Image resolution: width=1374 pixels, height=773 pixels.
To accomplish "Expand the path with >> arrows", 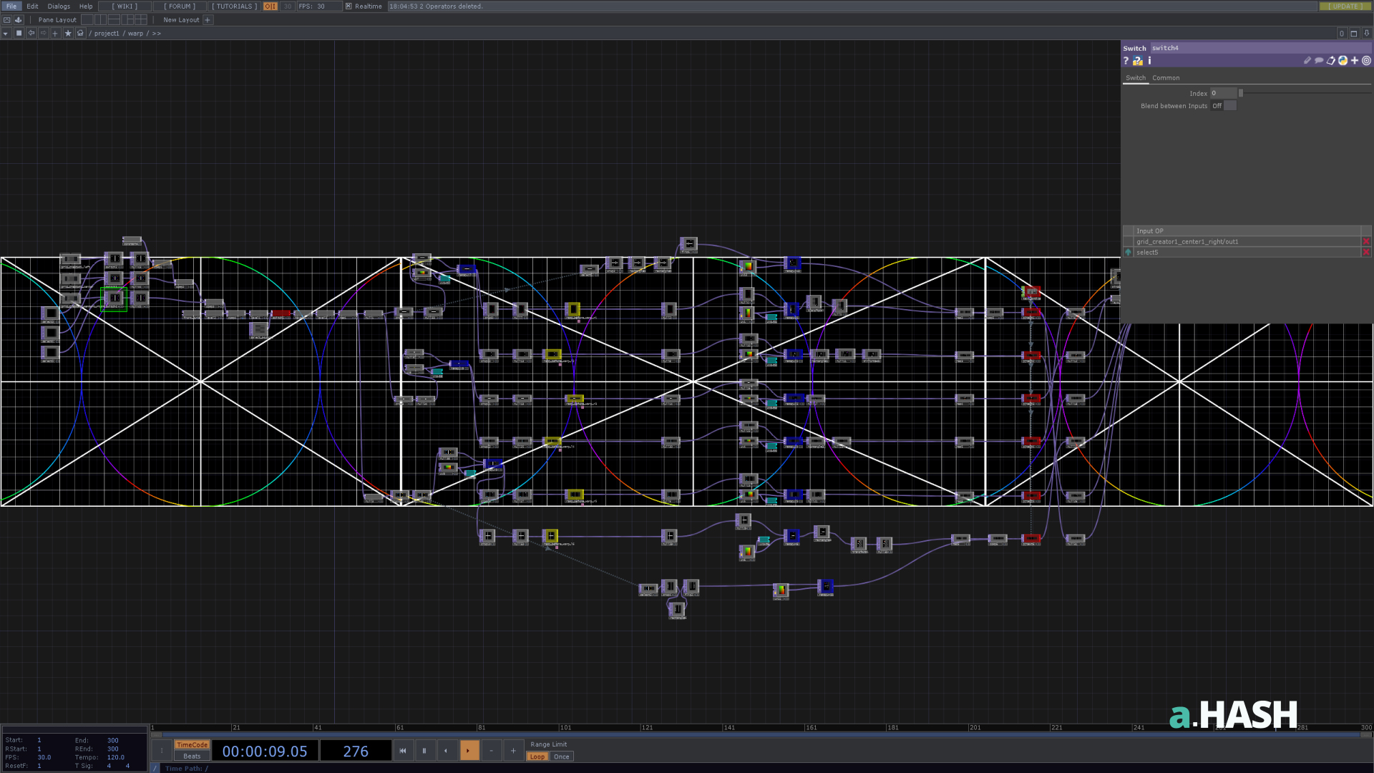I will click(x=156, y=34).
